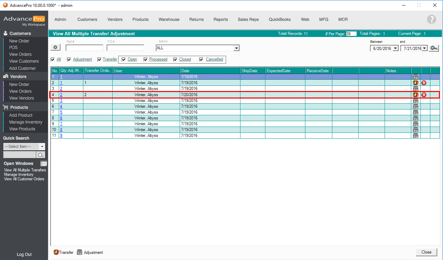
Task: Switch to View All Customer Orders window
Action: point(24,179)
